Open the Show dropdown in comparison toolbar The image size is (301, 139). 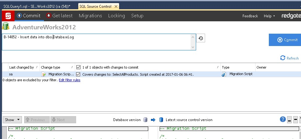click(x=12, y=120)
